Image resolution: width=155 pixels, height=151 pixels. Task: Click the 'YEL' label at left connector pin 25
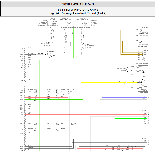point(29,132)
